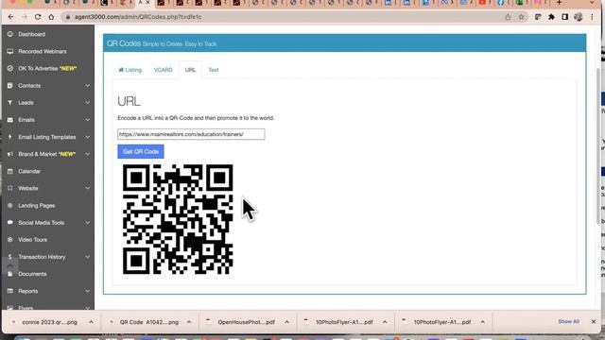Click the Contacts sidebar icon
The height and width of the screenshot is (340, 605).
click(10, 86)
